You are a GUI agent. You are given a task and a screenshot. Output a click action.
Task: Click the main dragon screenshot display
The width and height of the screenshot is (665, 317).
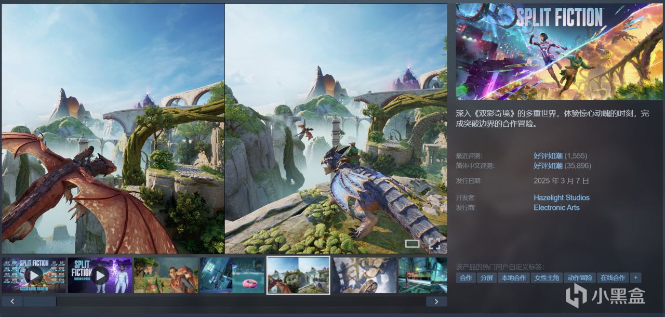tap(224, 129)
